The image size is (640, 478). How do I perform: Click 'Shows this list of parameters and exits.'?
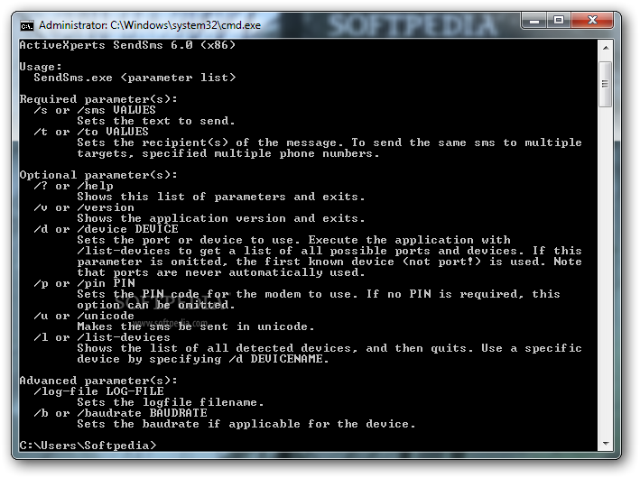click(x=221, y=197)
